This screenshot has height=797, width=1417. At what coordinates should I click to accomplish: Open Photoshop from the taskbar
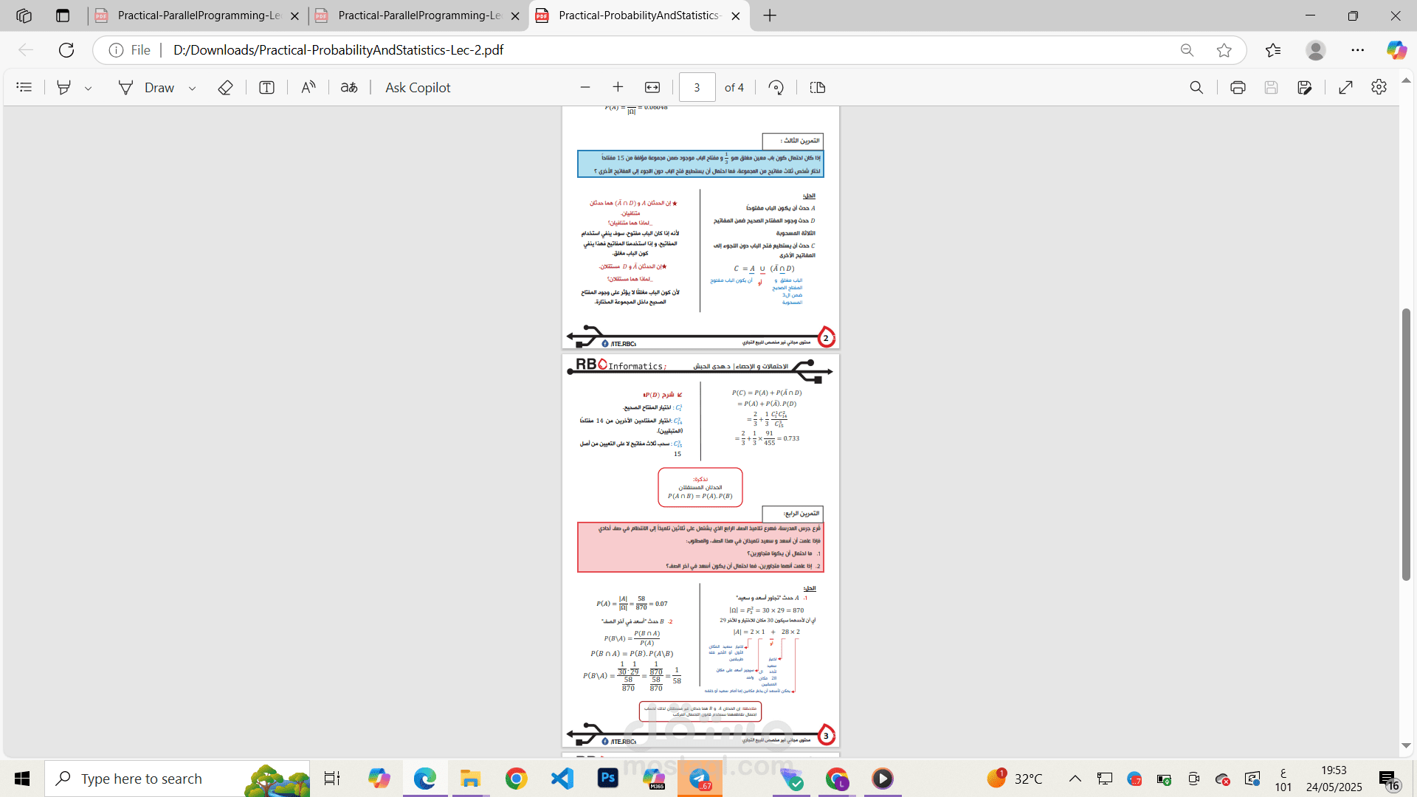click(608, 779)
